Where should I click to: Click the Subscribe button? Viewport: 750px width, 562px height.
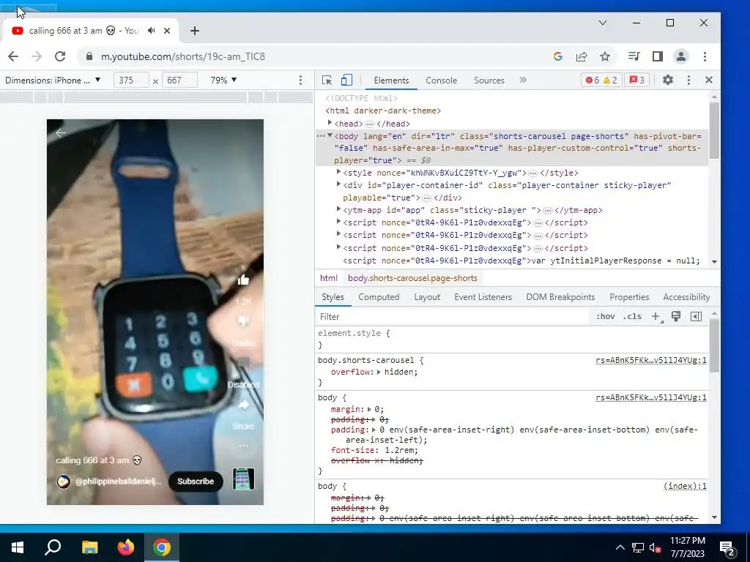pos(195,482)
